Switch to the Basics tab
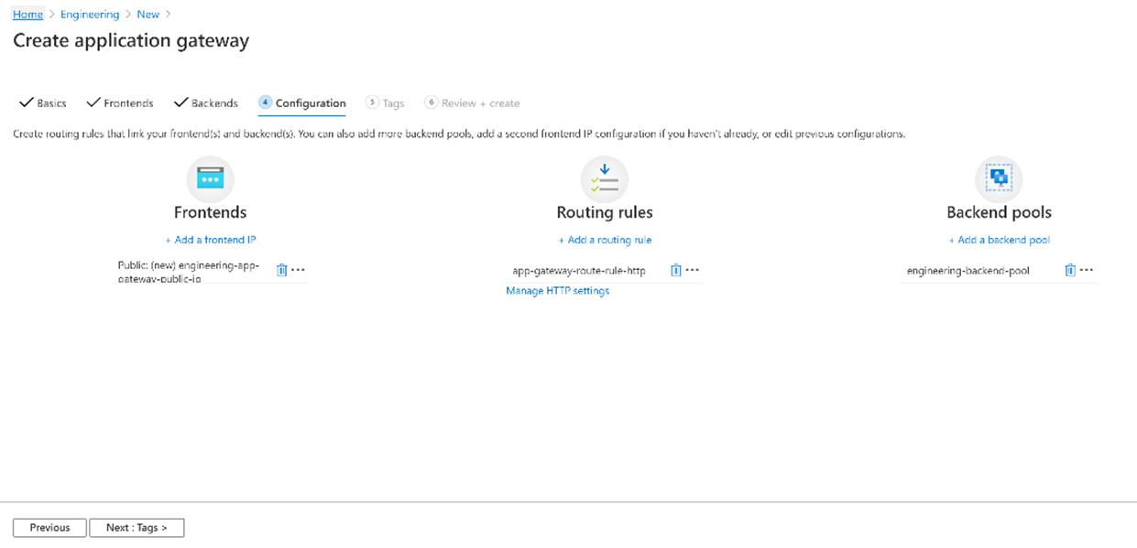Screen dimensions: 1137x548 pyautogui.click(x=43, y=103)
